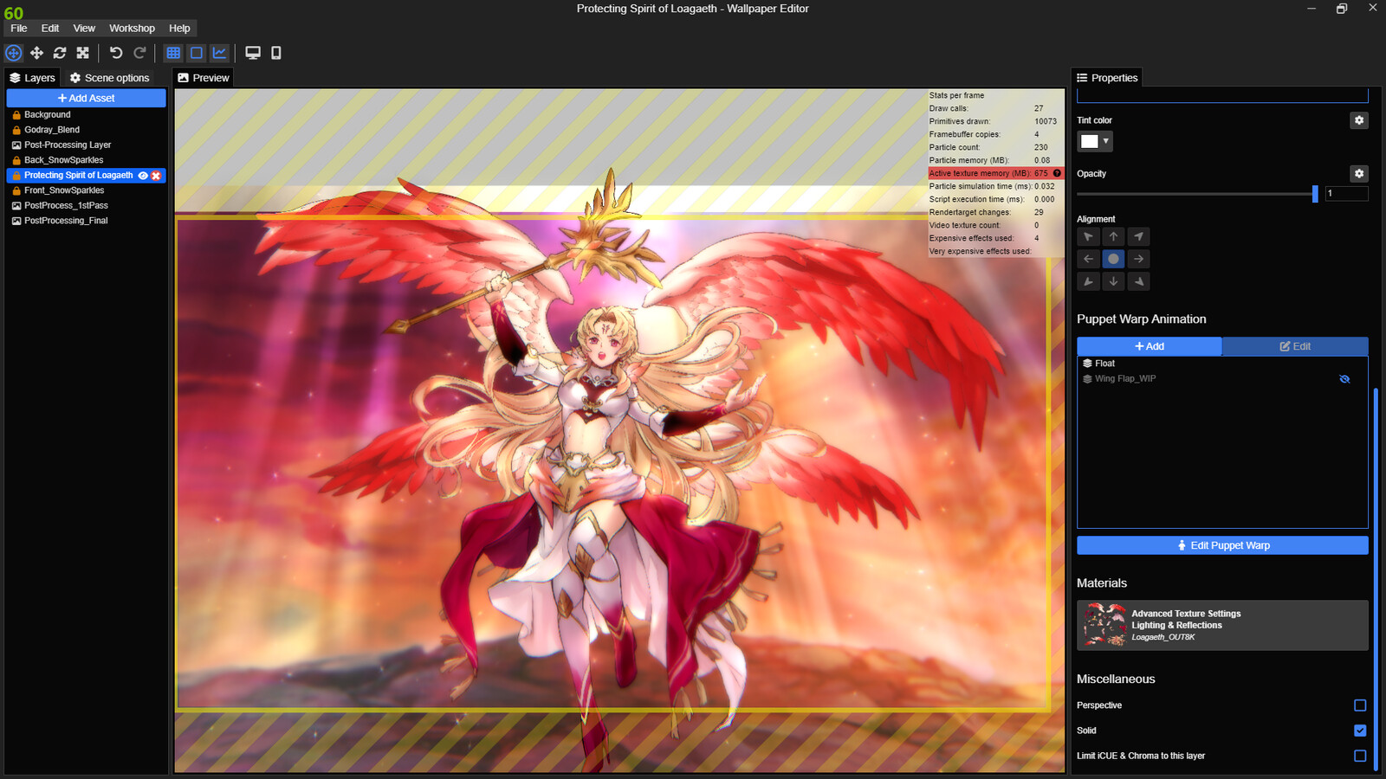Select the Properties tab

pyautogui.click(x=1107, y=78)
